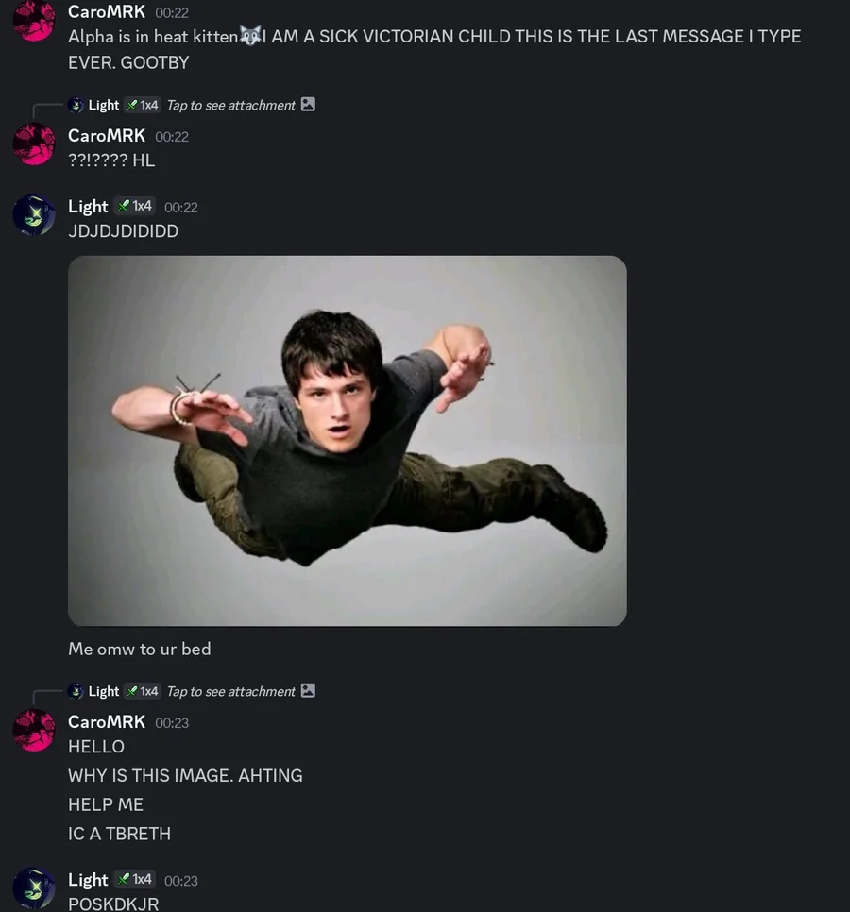850x912 pixels.
Task: Click the cat emoji after 'heat kitten'
Action: 250,37
